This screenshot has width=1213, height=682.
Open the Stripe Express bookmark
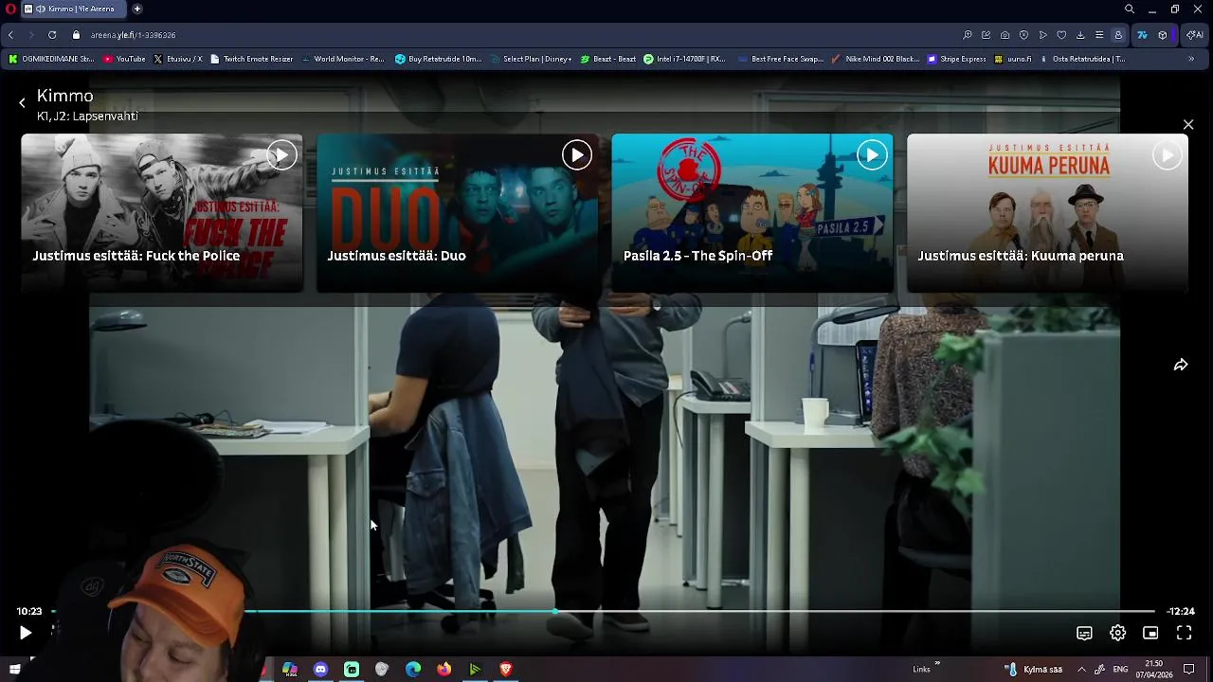tap(956, 59)
